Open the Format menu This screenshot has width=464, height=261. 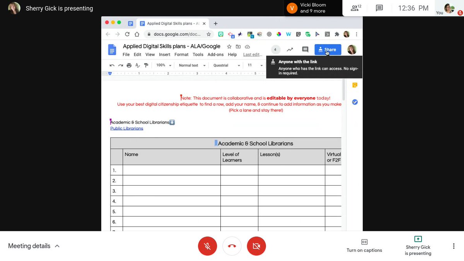[x=181, y=55]
